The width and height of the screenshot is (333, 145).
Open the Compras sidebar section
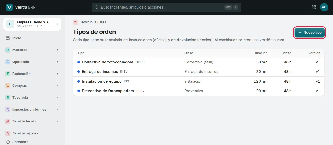(32, 86)
